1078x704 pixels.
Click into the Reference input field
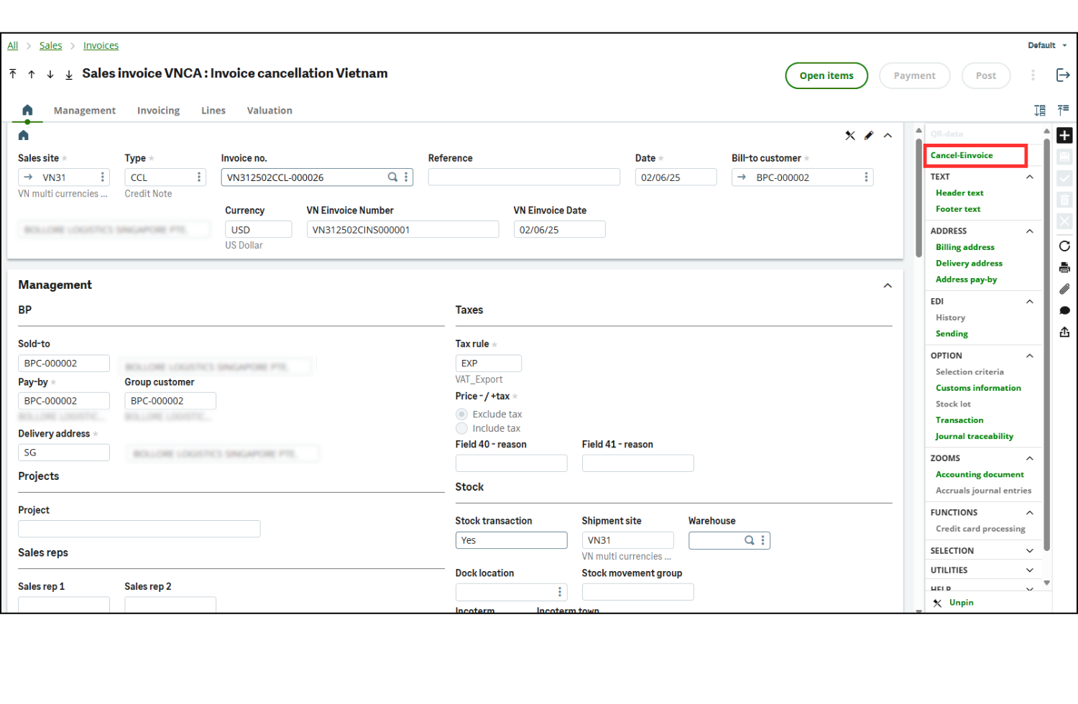pos(524,177)
